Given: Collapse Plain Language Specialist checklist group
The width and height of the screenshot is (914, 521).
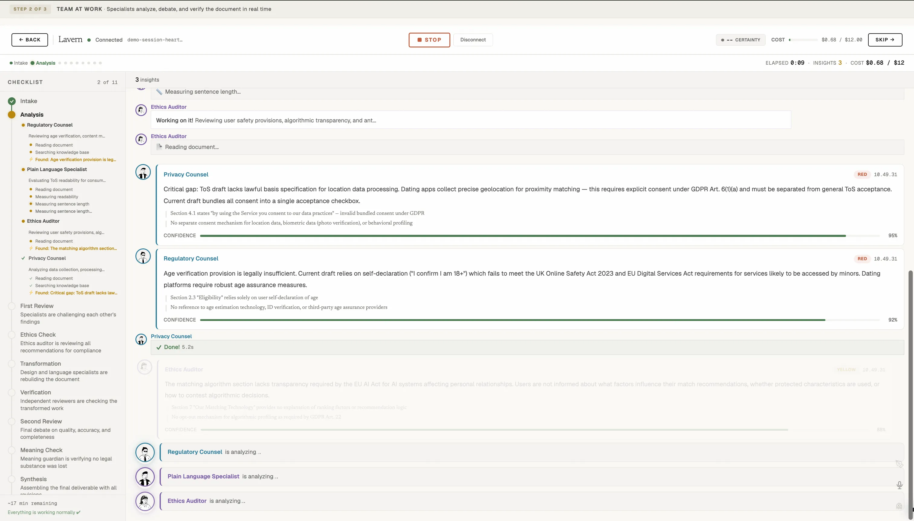Looking at the screenshot, I should tap(57, 169).
